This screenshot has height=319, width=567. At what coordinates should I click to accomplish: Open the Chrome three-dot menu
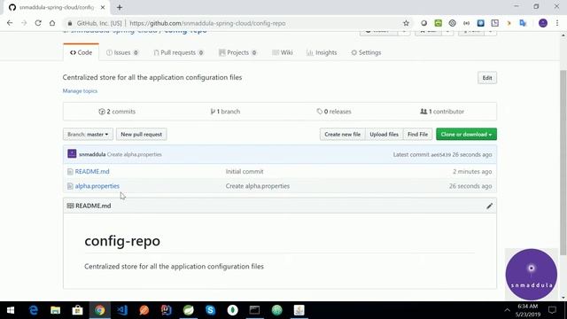tap(557, 23)
